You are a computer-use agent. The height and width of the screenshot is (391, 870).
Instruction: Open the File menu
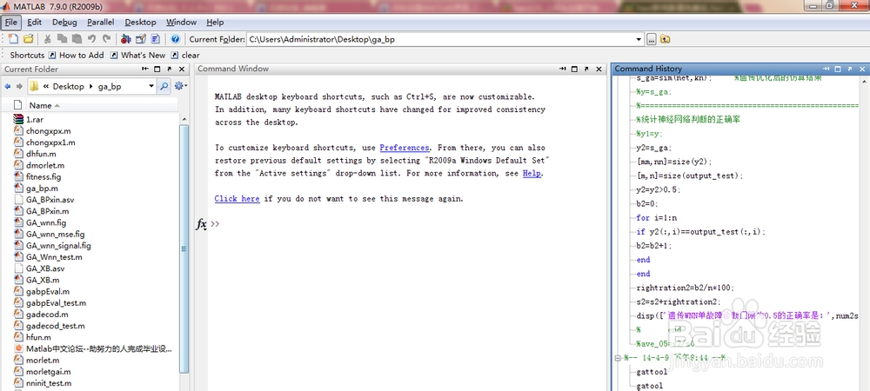coord(11,22)
